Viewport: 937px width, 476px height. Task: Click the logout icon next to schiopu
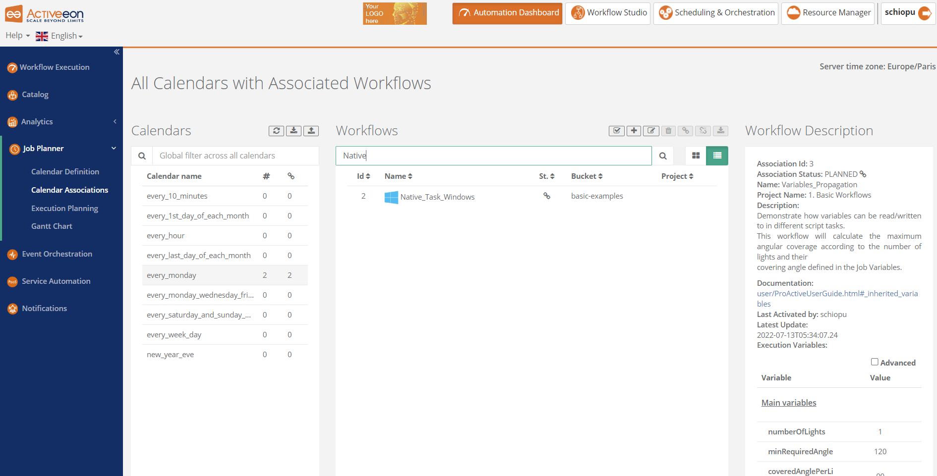(x=925, y=13)
